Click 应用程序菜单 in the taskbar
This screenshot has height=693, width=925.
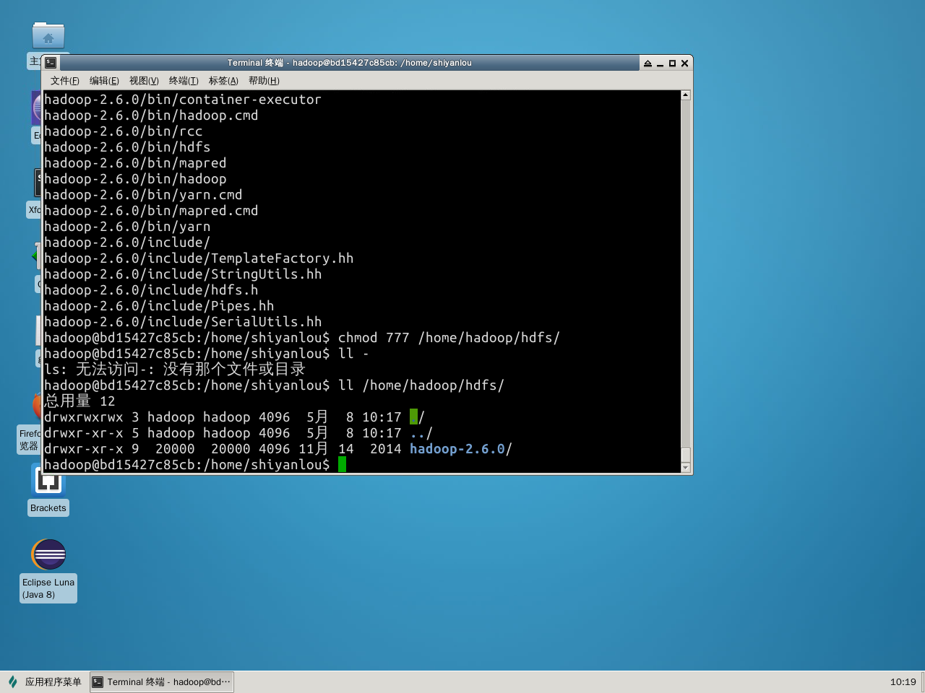53,681
